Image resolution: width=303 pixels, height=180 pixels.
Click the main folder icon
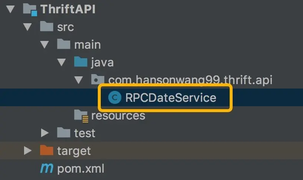tap(64, 44)
